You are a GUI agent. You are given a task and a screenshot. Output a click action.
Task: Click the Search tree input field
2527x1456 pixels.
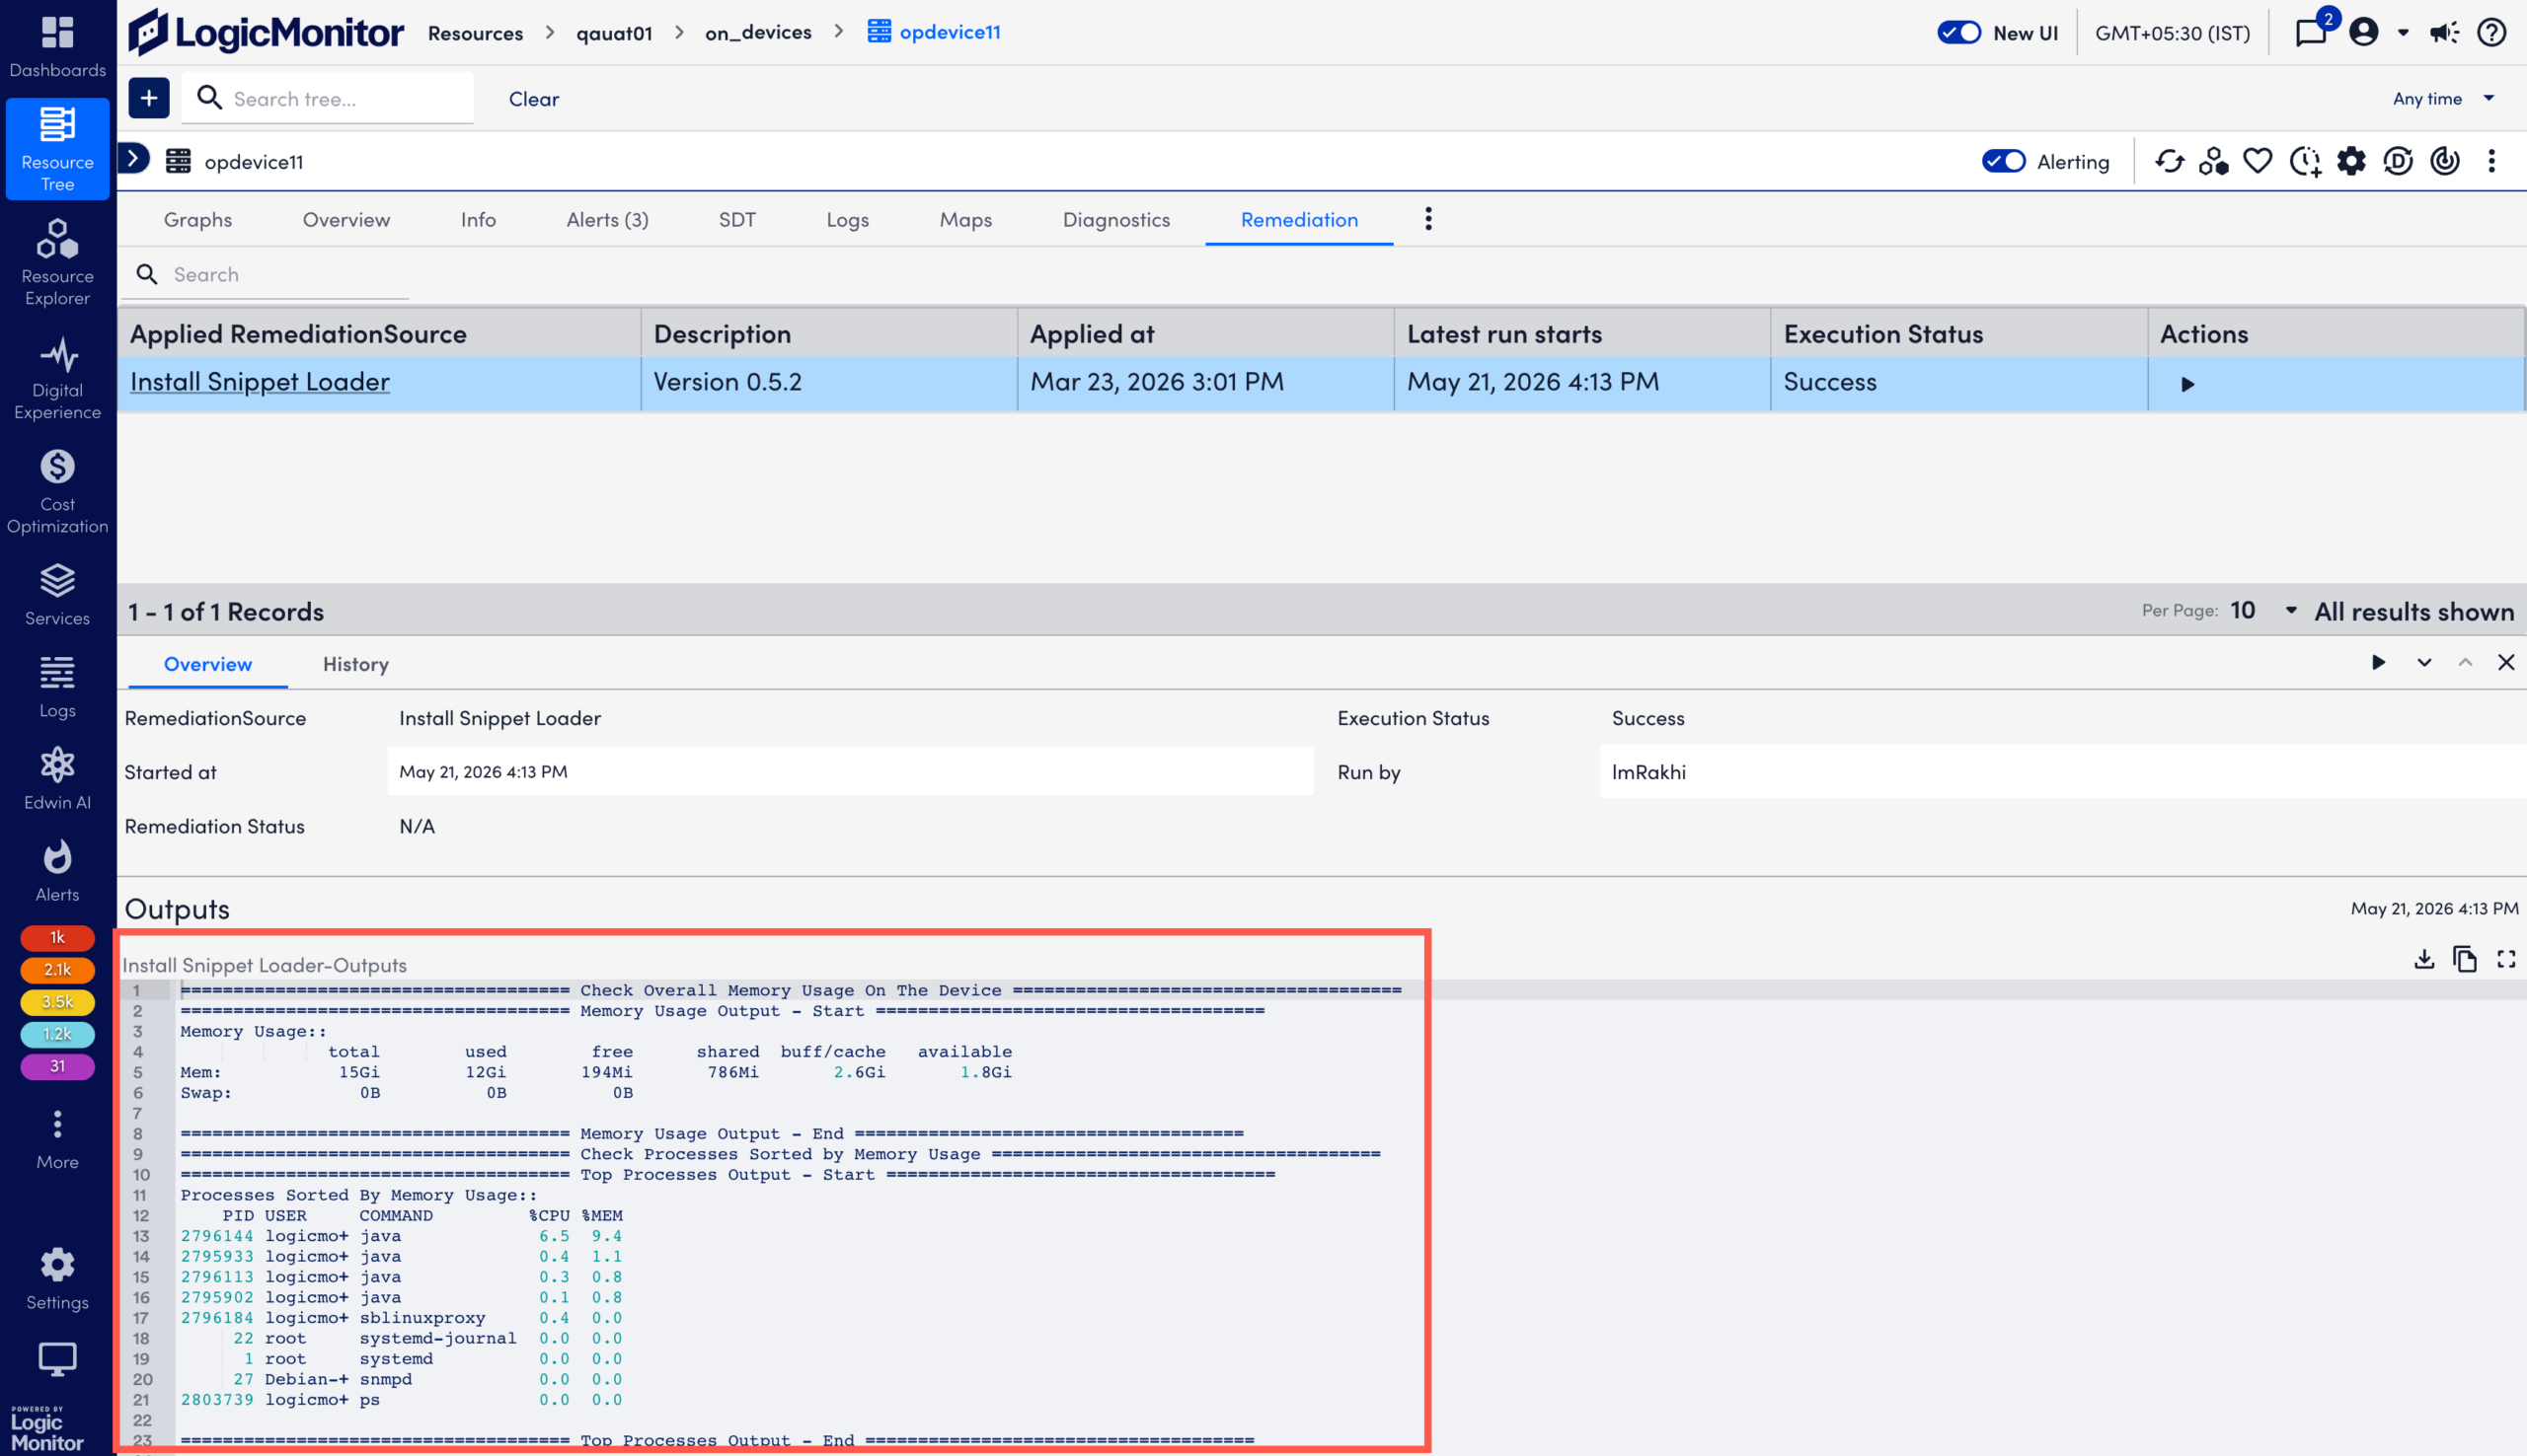[327, 98]
